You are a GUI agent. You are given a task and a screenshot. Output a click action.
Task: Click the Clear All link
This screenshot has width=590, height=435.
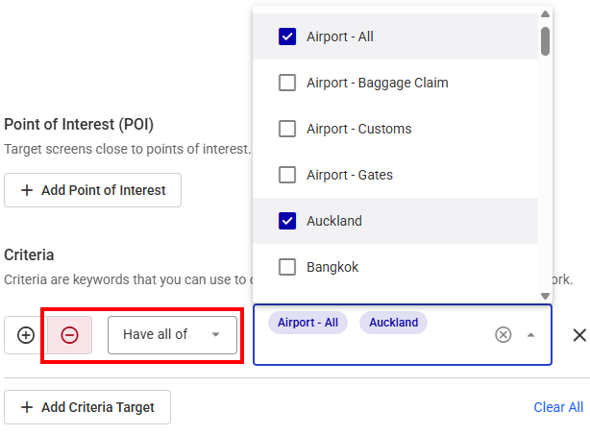pyautogui.click(x=558, y=407)
